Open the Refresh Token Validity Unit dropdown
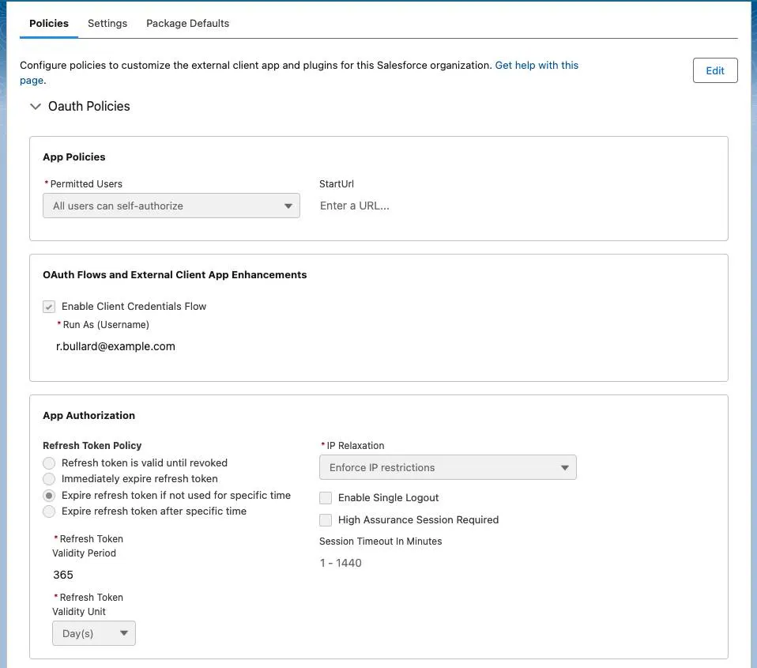Screen dimensions: 757x668 pyautogui.click(x=94, y=633)
